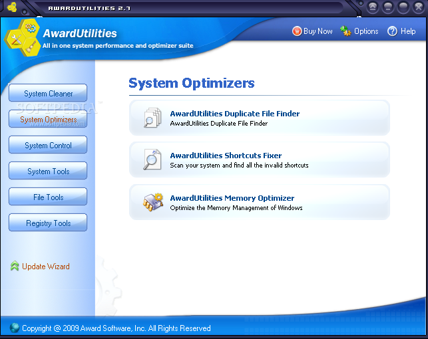This screenshot has width=428, height=339.
Task: Open the Help text link
Action: (x=408, y=31)
